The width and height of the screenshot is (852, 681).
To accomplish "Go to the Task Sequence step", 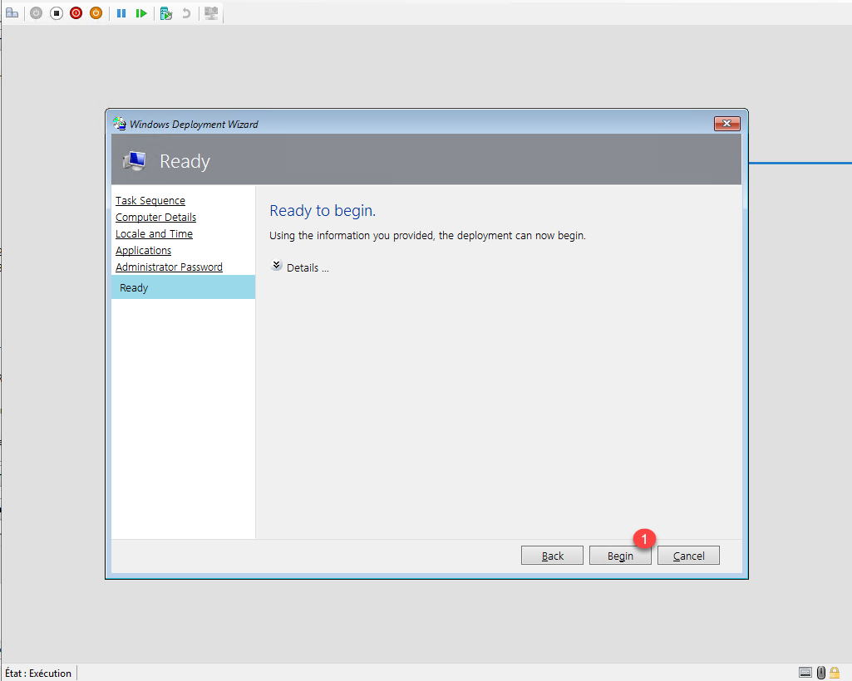I will [150, 201].
